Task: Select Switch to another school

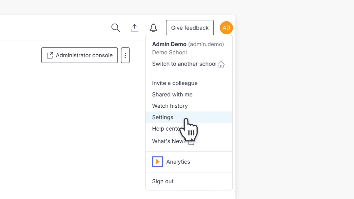Action: [184, 64]
